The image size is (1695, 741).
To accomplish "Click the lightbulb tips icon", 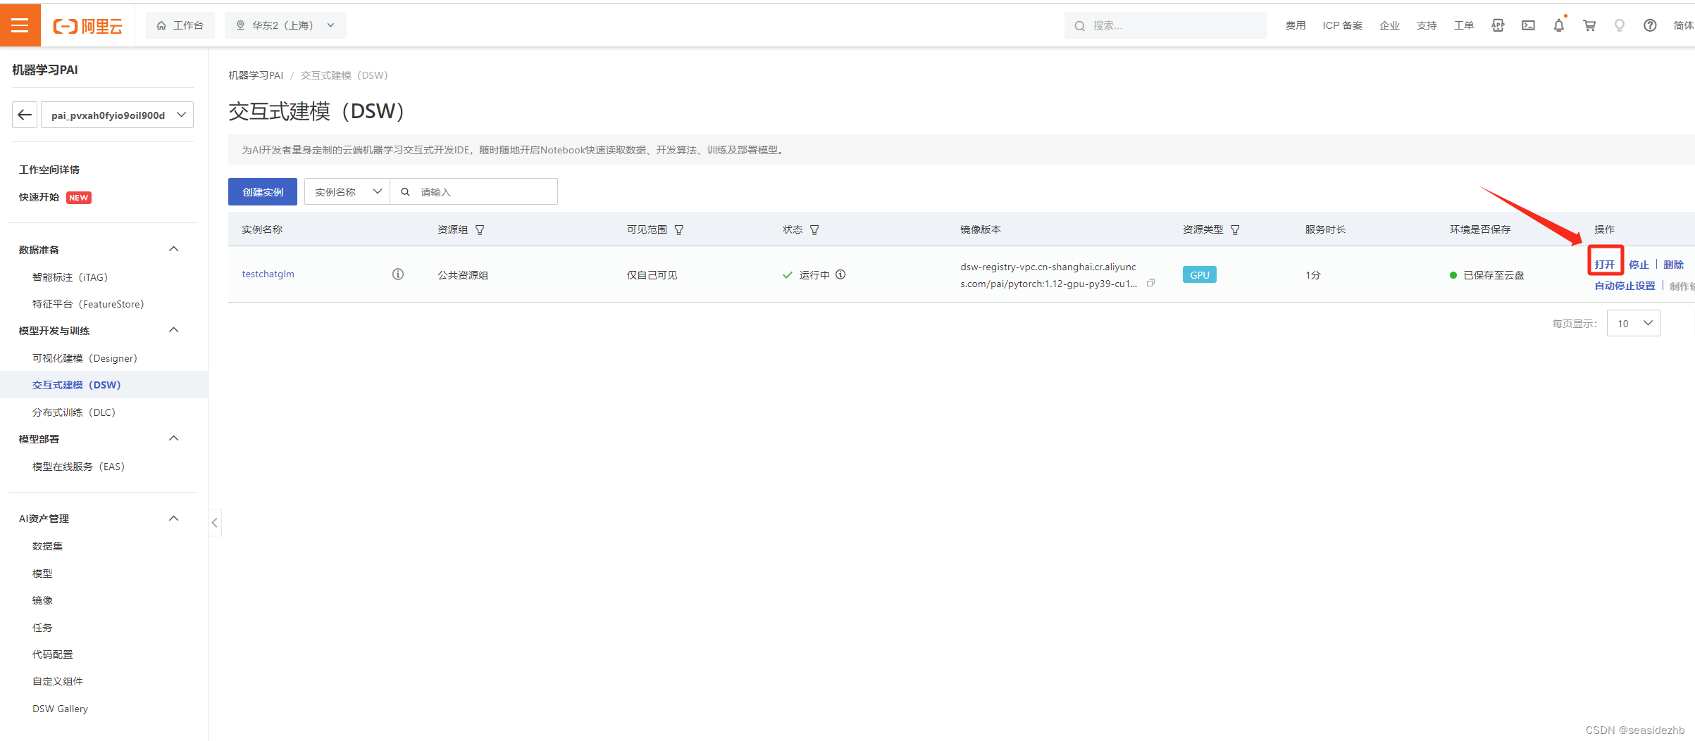I will point(1620,25).
